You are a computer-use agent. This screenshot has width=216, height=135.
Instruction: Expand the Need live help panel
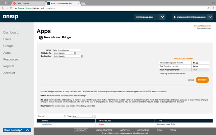tap(17, 130)
